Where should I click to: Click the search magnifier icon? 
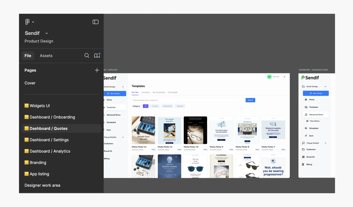(87, 56)
